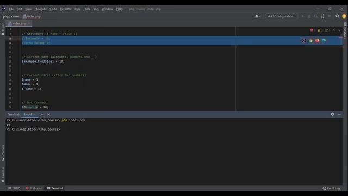Click line number 15 in gutter
This screenshot has width=348, height=196.
10,62
